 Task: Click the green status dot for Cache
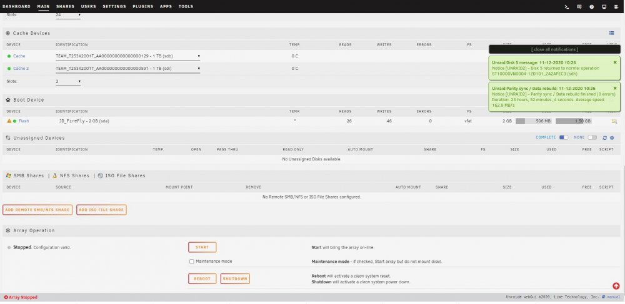click(x=9, y=56)
